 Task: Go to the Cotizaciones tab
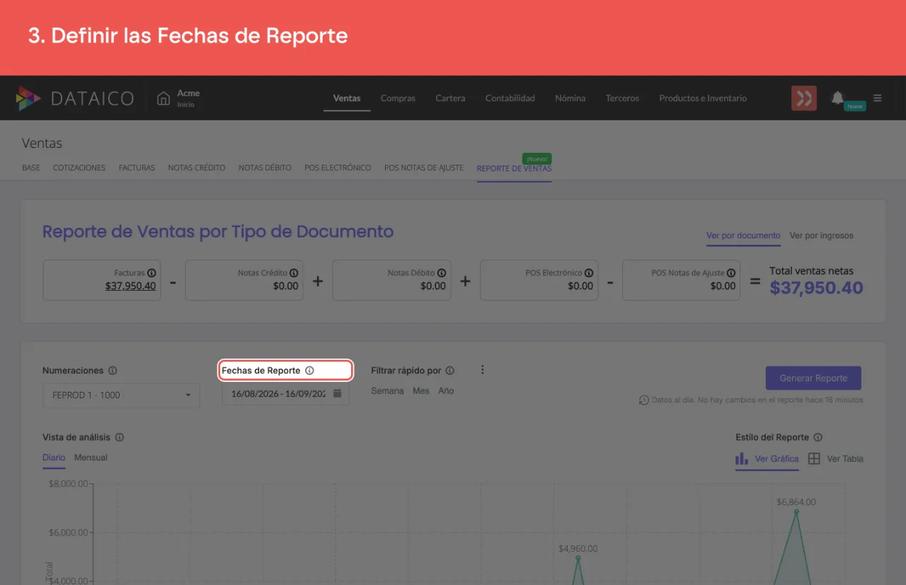pyautogui.click(x=79, y=168)
